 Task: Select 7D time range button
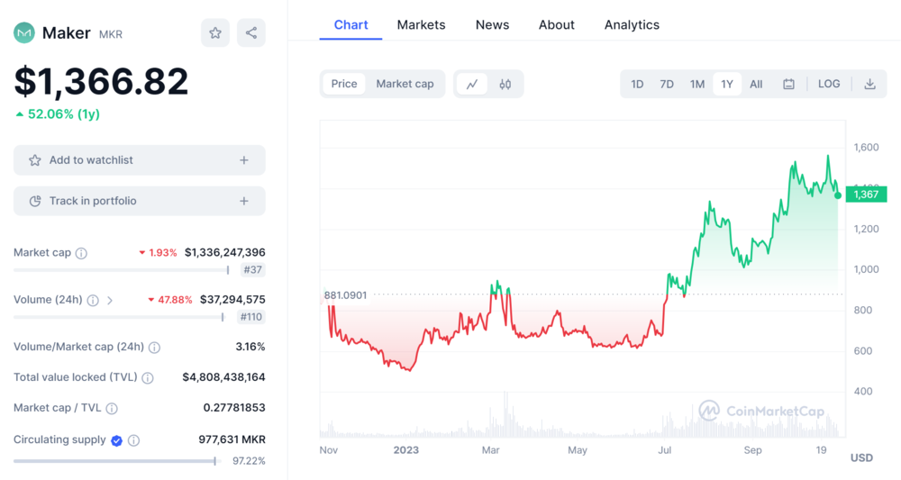click(x=667, y=84)
